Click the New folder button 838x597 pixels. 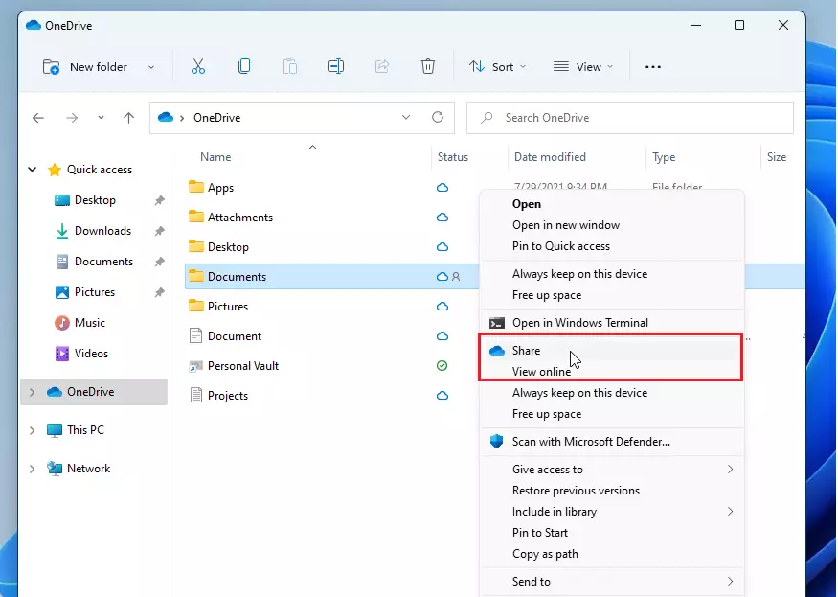point(85,67)
